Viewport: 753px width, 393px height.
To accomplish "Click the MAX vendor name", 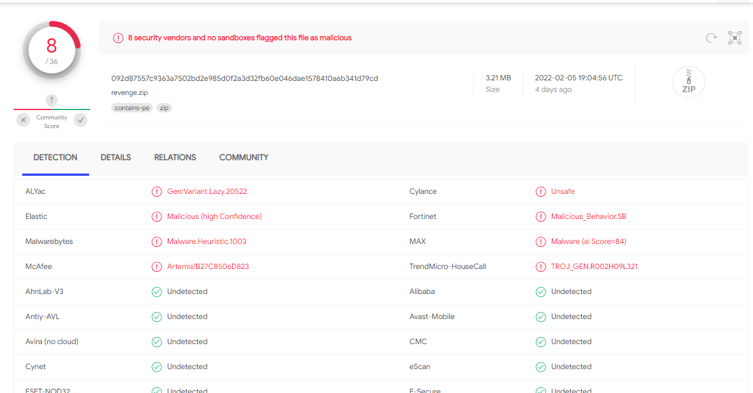I will click(418, 242).
